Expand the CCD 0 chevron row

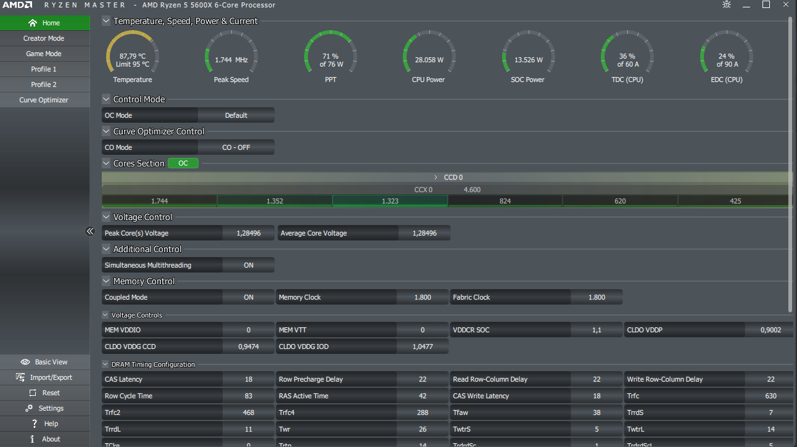[436, 177]
